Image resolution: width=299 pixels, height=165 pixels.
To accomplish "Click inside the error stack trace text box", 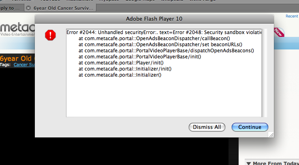I will [164, 73].
